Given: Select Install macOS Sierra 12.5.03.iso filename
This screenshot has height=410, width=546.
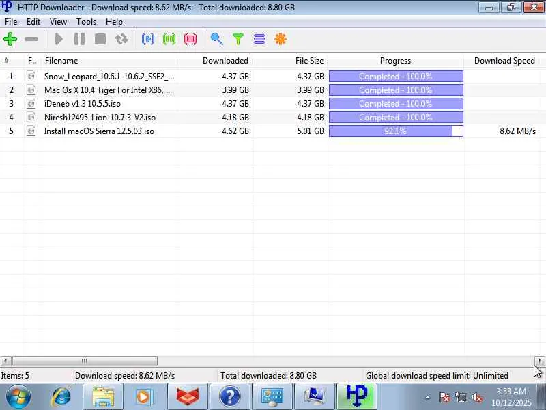Looking at the screenshot, I should coord(99,131).
